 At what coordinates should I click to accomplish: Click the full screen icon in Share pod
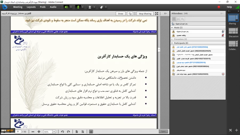[157, 14]
